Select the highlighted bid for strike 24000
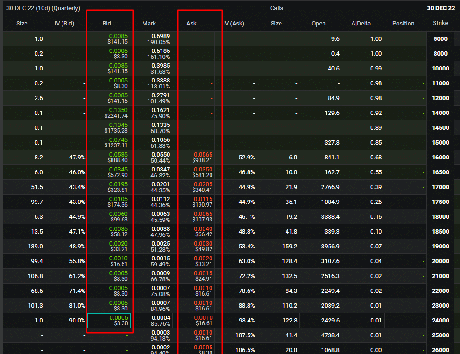460x354 pixels. (x=109, y=321)
